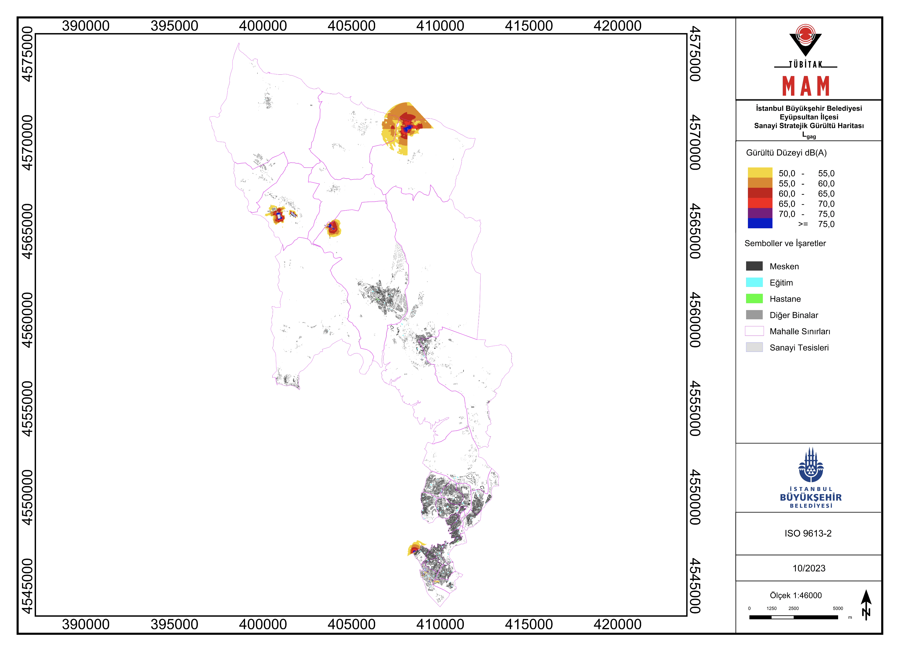Select the Mesken dark gray legend symbol

point(754,266)
